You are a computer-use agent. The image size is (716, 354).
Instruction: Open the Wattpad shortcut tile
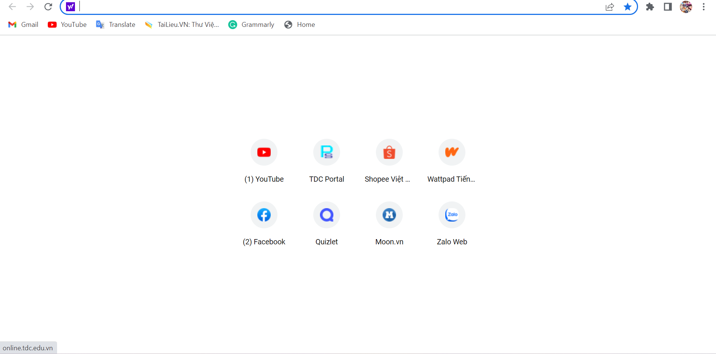pyautogui.click(x=452, y=161)
